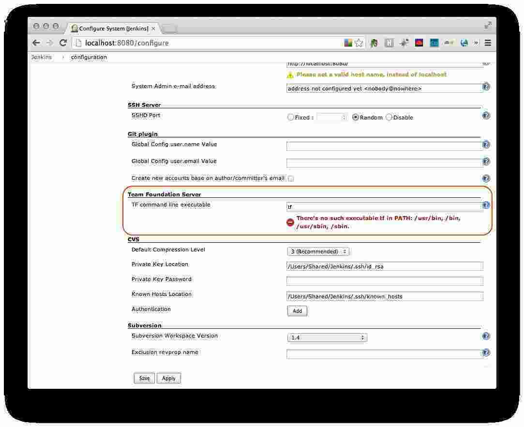Open help for Subversion Workspace Version

[486, 336]
